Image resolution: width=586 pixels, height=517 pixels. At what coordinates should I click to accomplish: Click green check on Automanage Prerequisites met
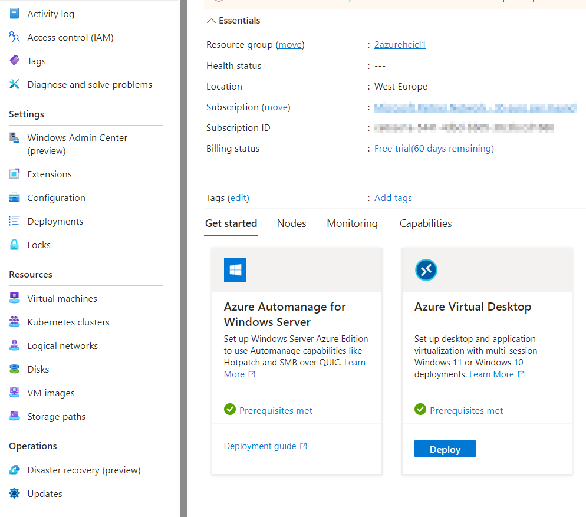tap(230, 409)
